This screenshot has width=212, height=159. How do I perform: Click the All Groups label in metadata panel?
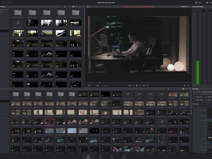(x=195, y=104)
